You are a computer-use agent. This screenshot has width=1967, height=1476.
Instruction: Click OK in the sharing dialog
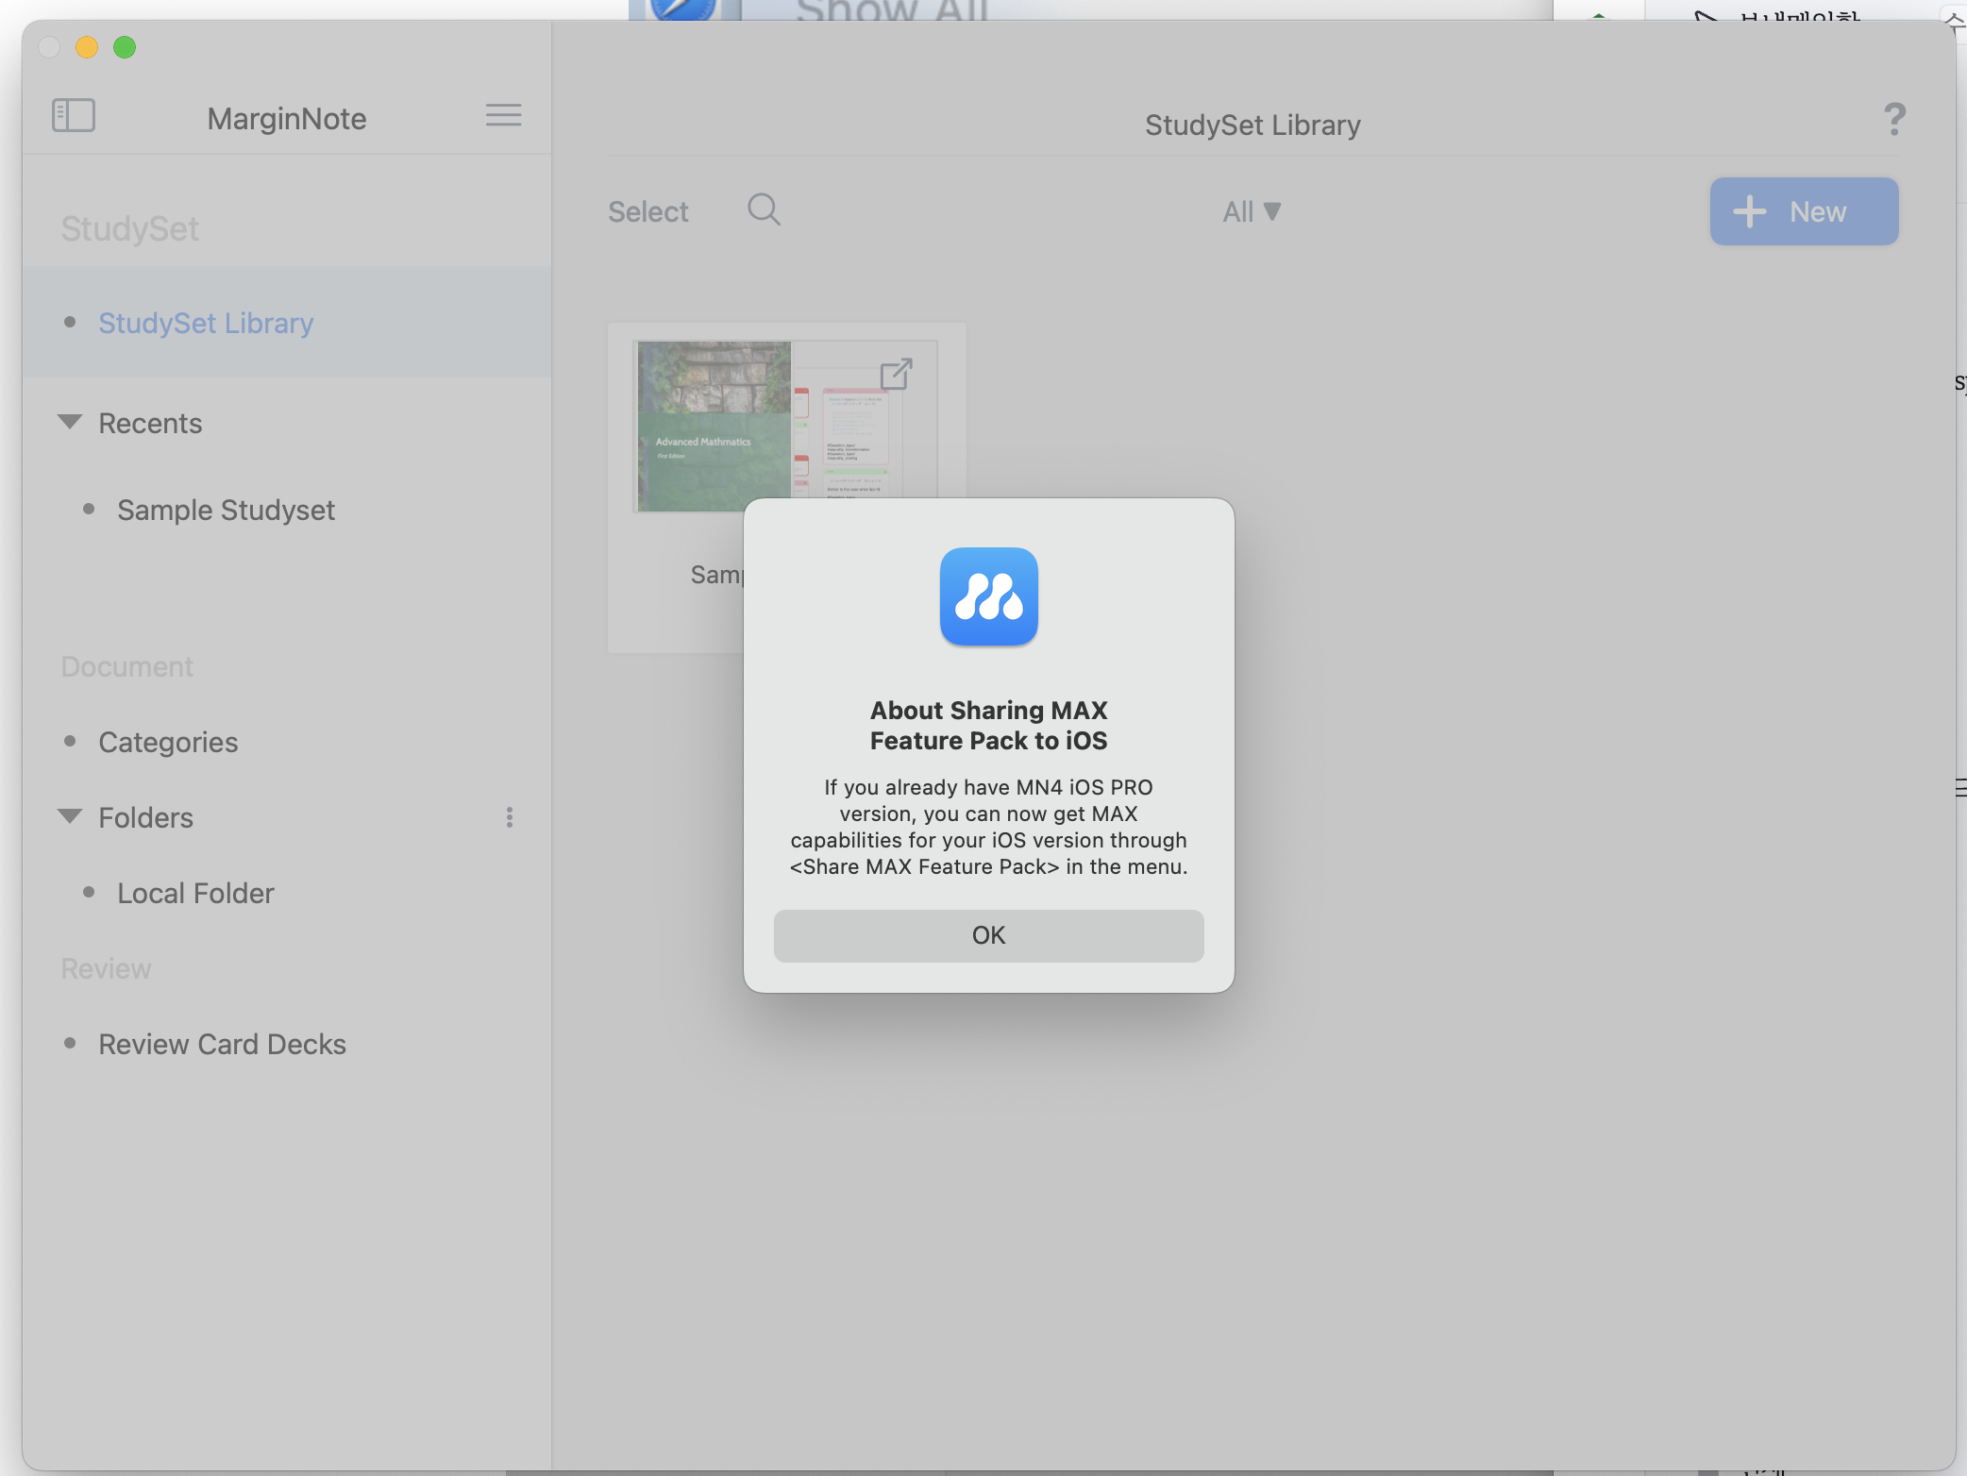[x=988, y=935]
